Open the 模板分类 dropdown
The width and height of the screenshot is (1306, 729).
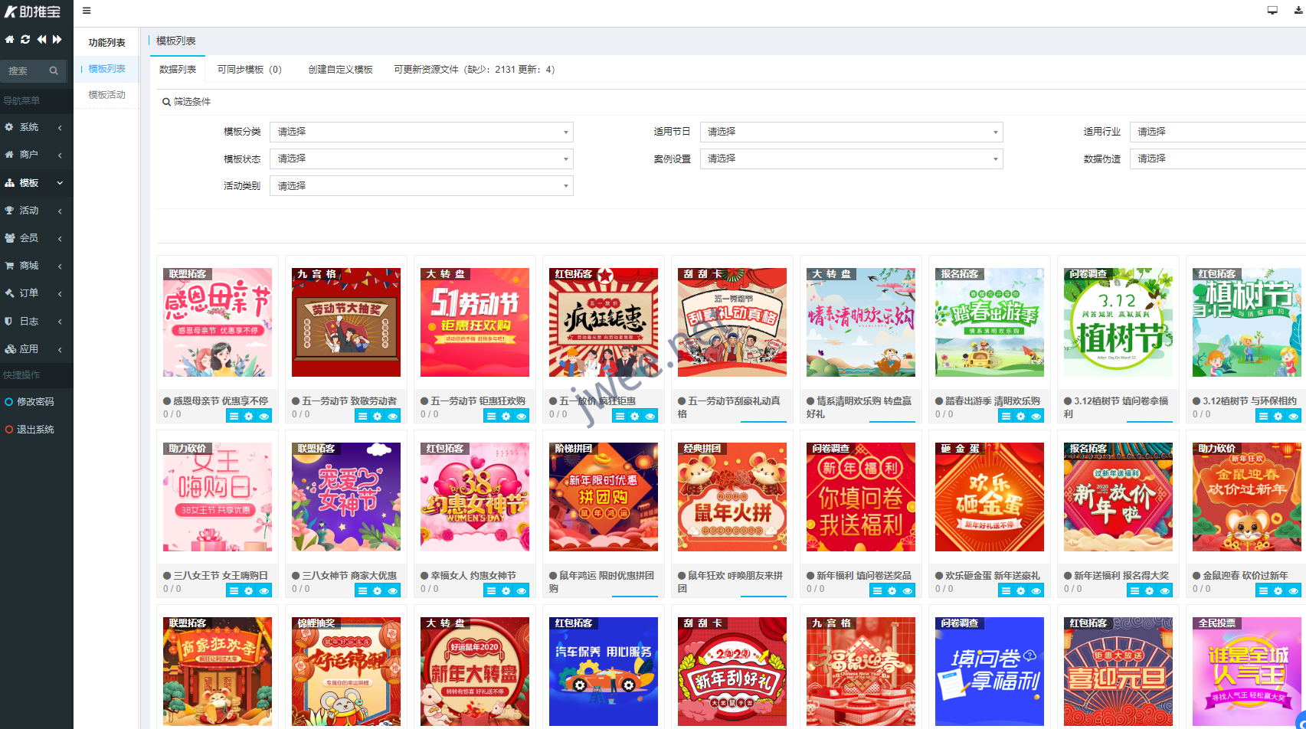tap(421, 132)
